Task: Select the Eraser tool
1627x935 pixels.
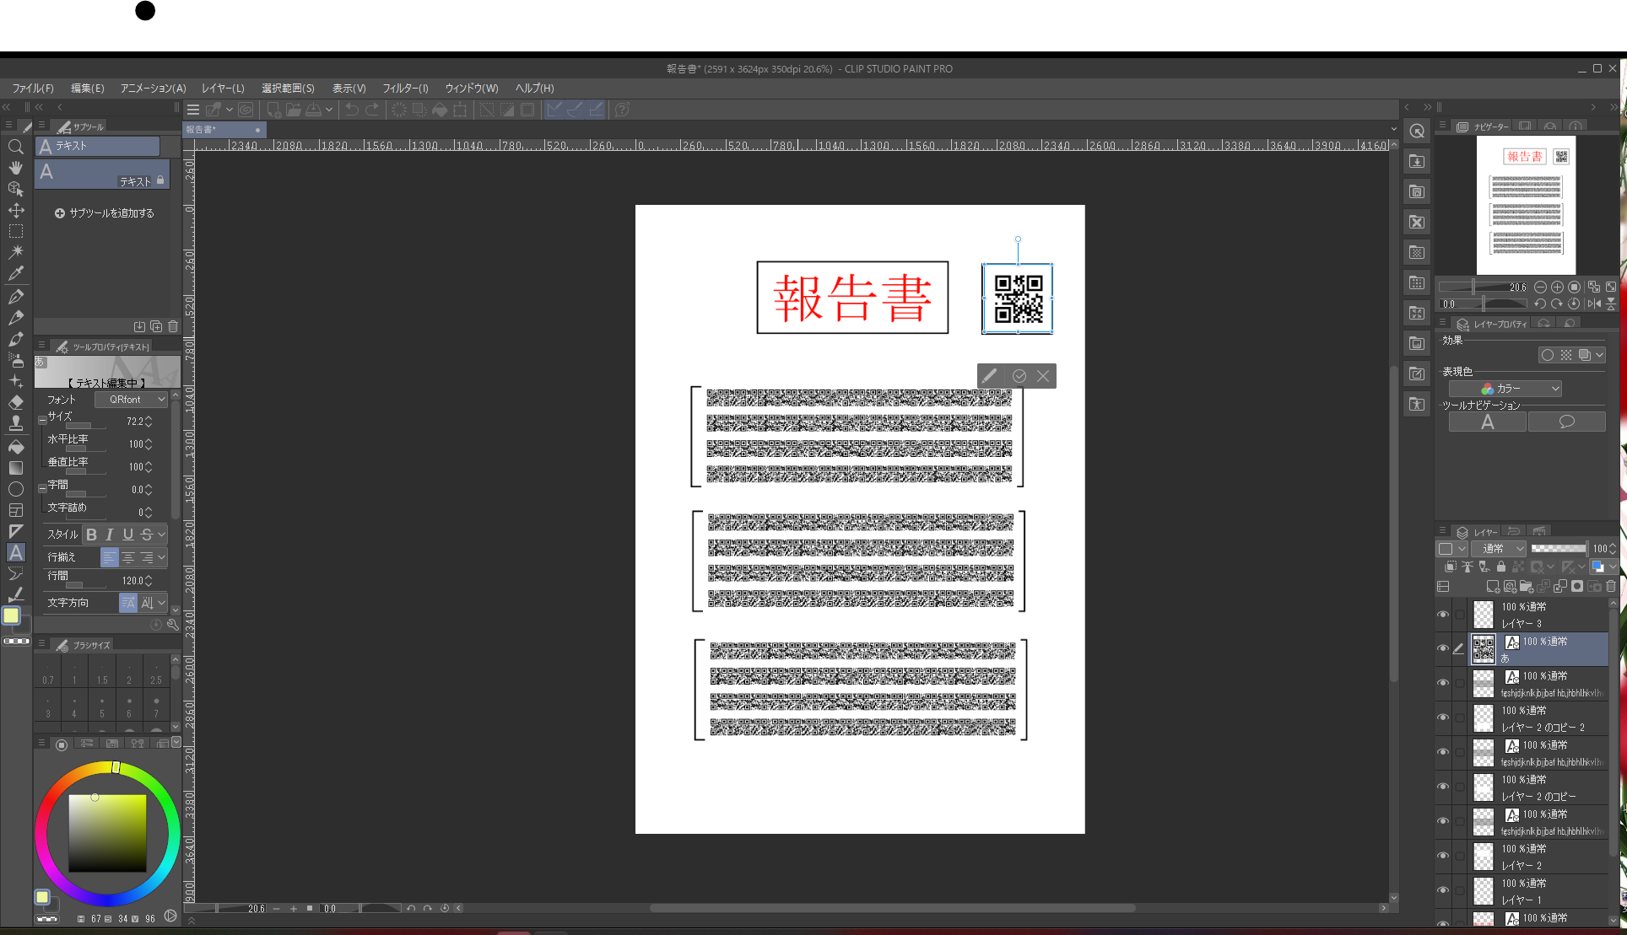Action: (x=15, y=402)
